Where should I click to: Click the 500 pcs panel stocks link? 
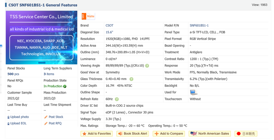tap(13, 74)
